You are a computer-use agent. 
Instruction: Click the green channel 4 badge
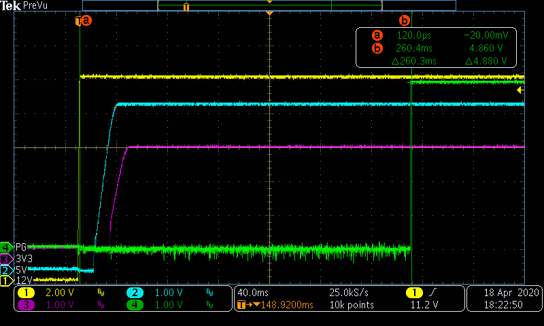[135, 305]
